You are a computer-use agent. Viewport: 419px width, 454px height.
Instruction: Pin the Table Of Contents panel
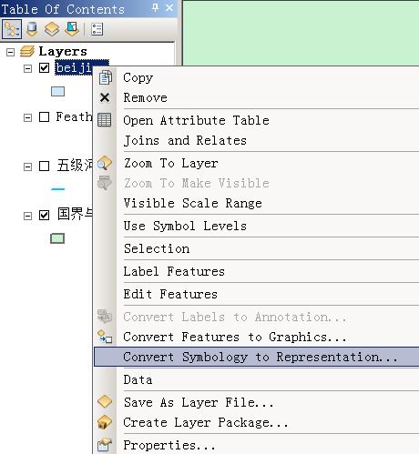tap(155, 8)
